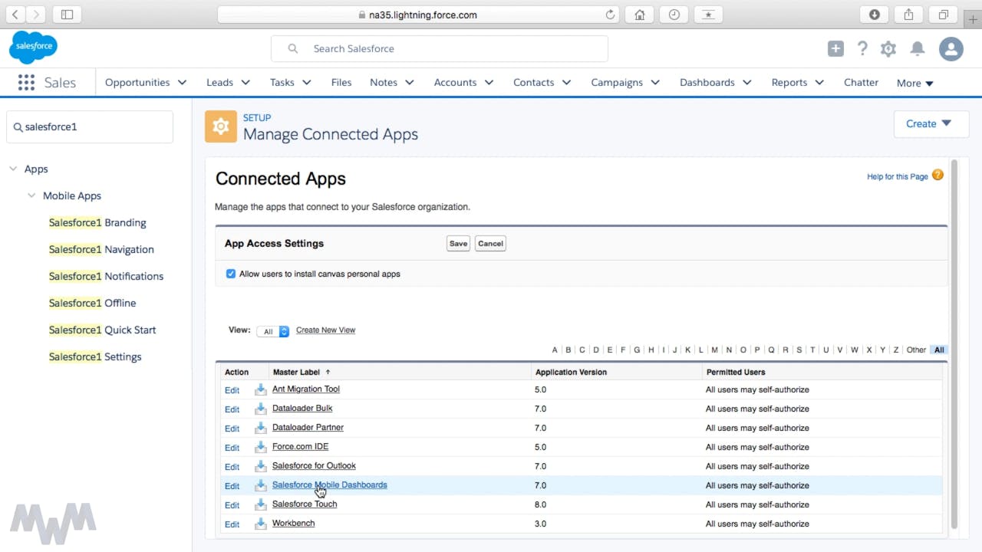Click download icon for Dataloader Bulk
982x552 pixels.
coord(260,409)
